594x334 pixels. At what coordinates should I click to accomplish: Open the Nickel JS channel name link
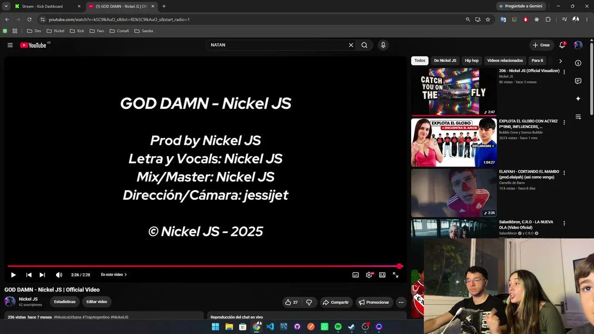tap(28, 299)
